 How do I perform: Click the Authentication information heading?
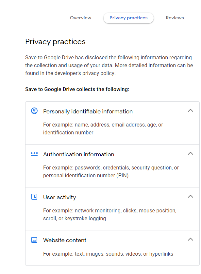pyautogui.click(x=79, y=154)
